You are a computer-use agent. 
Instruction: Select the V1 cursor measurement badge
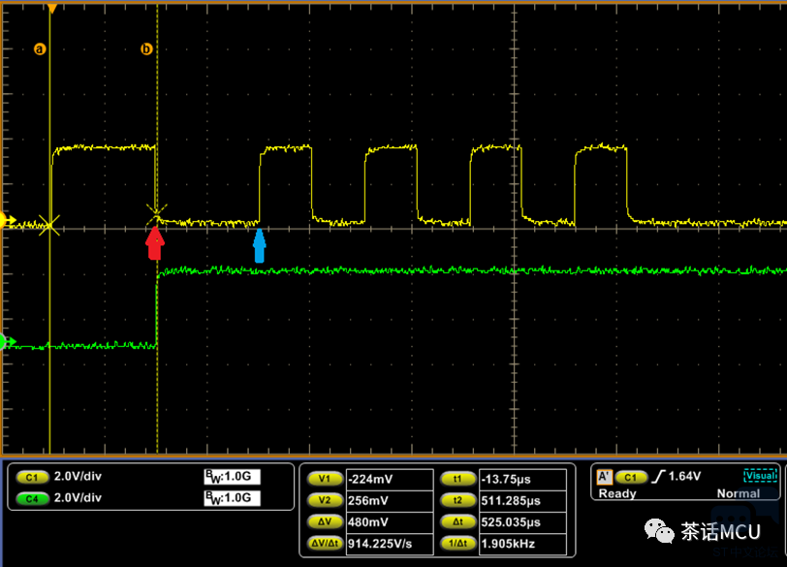[323, 479]
